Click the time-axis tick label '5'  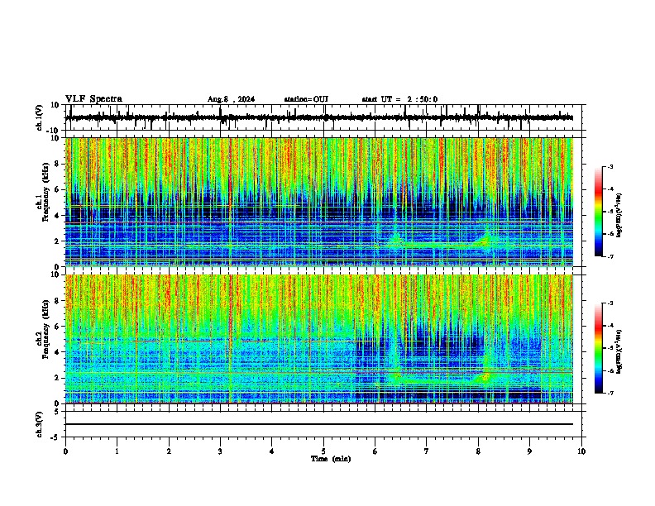click(323, 451)
